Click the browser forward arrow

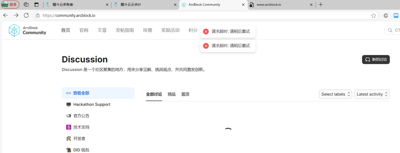[x=16, y=15]
